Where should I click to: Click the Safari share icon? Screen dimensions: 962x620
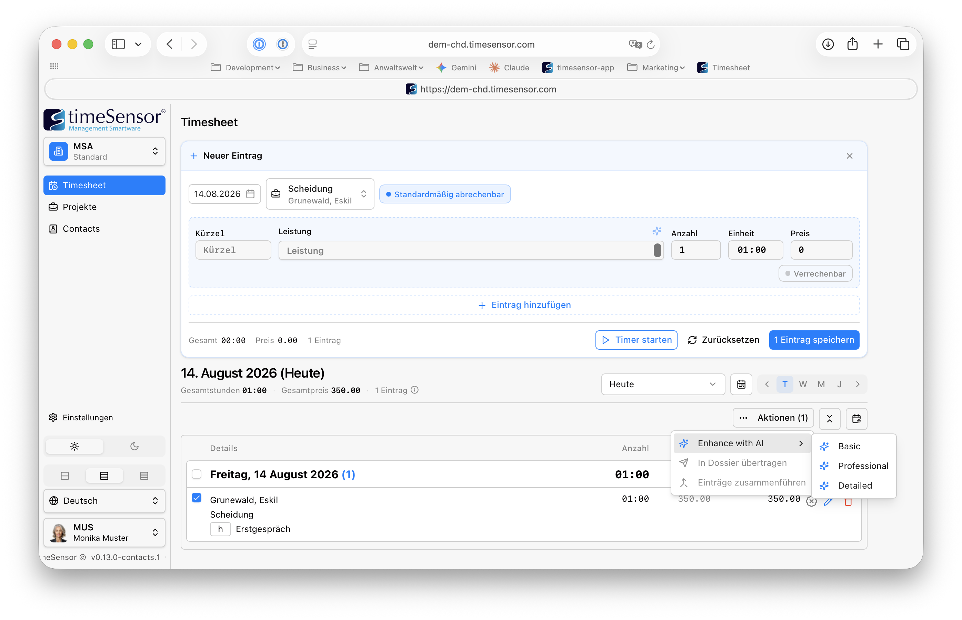point(852,44)
